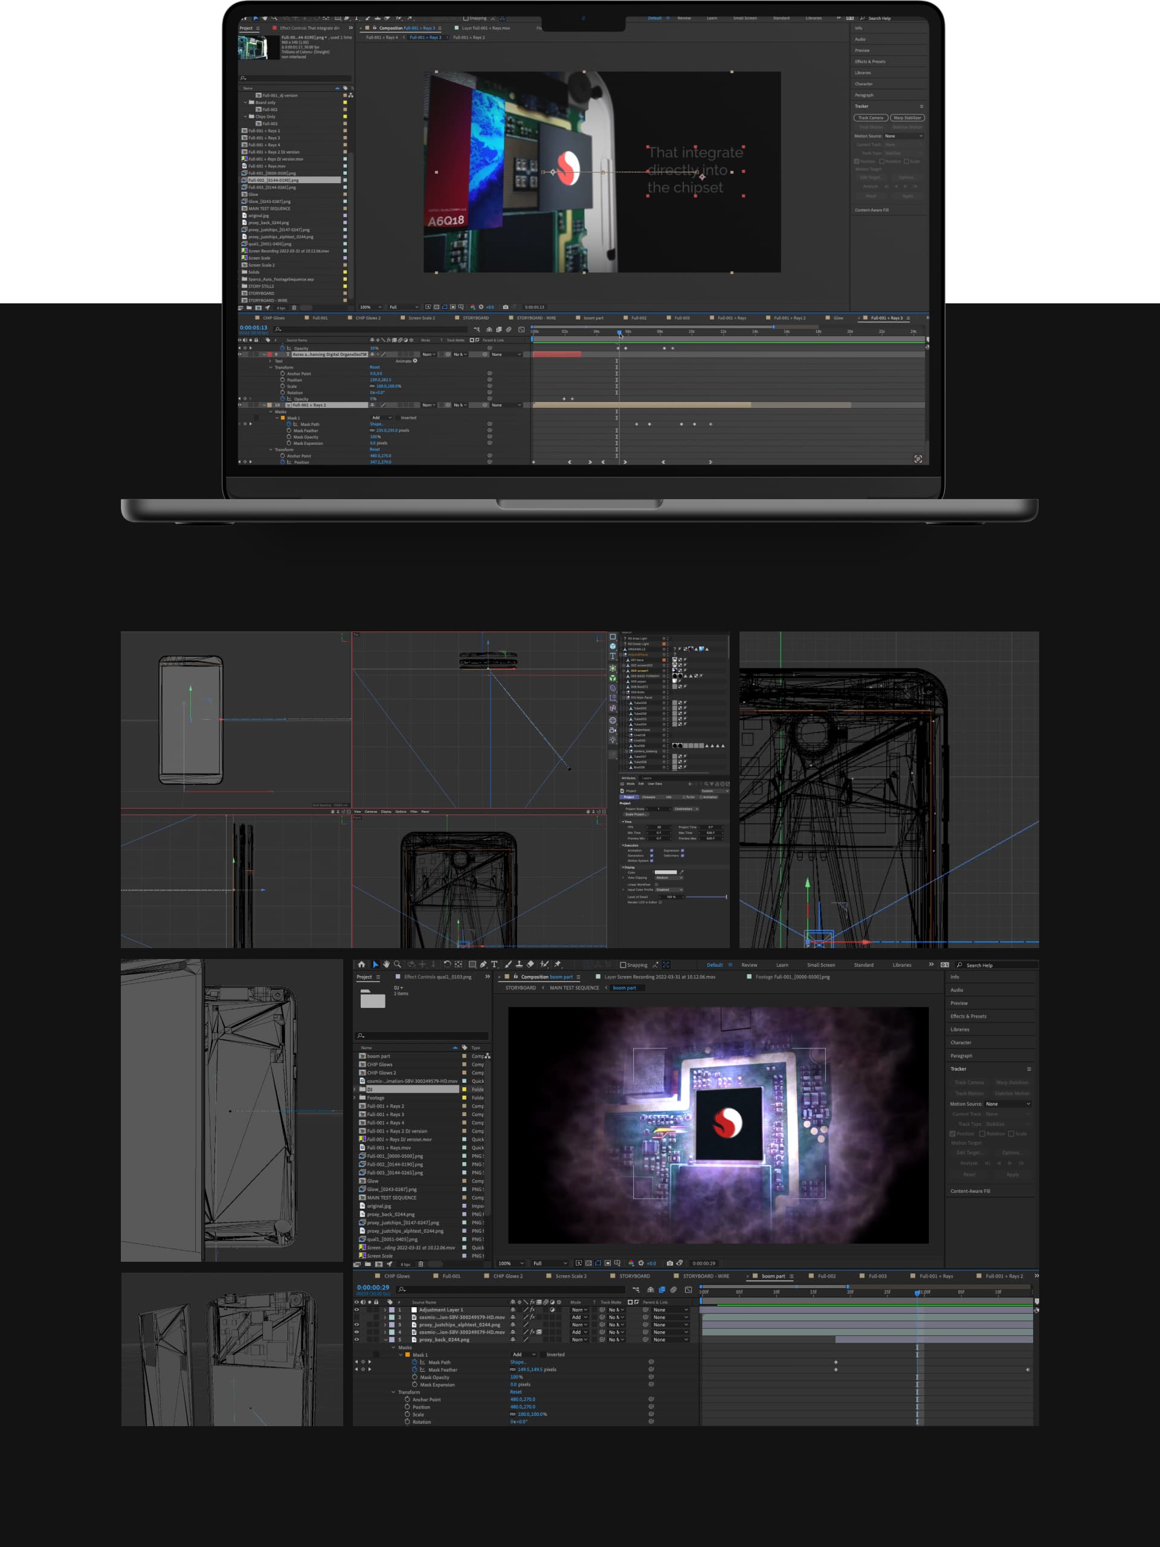Viewport: 1160px width, 1547px height.
Task: Hide proxy_justchips_alphtest_0244.png layer eye icon
Action: pos(356,1325)
